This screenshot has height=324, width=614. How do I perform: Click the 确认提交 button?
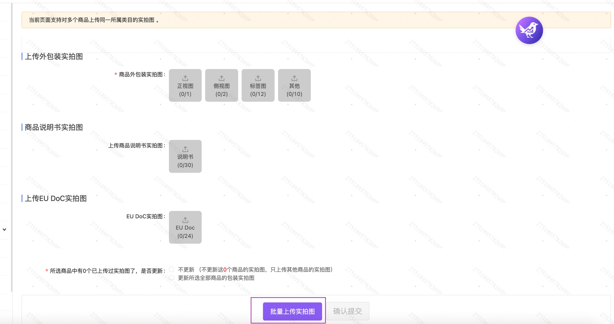pos(348,311)
